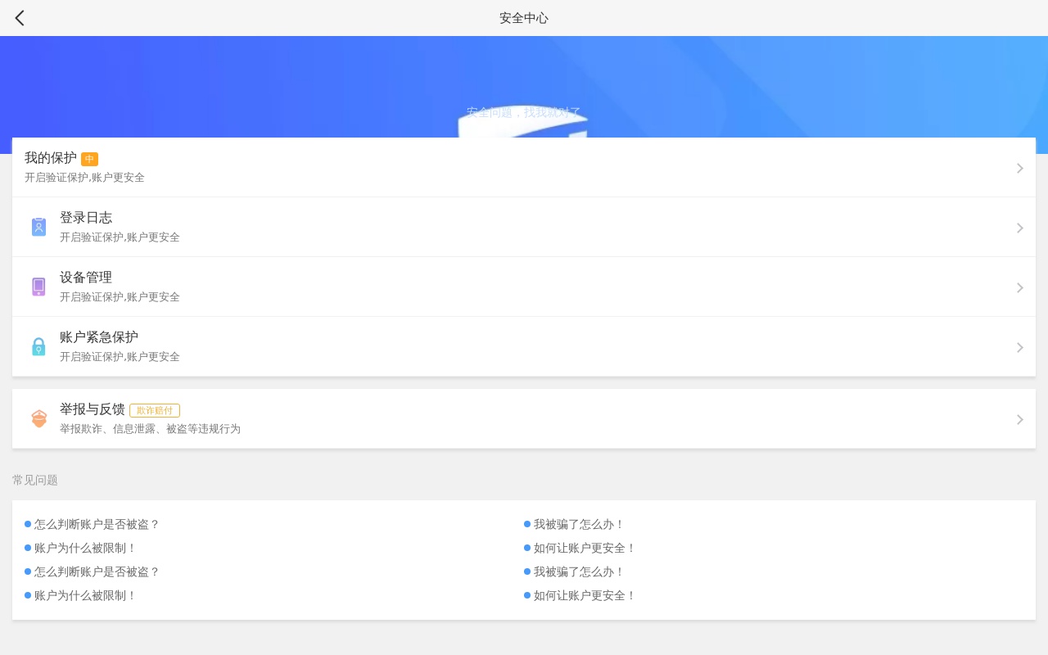
Task: Click the device management phone icon
Action: pos(38,287)
